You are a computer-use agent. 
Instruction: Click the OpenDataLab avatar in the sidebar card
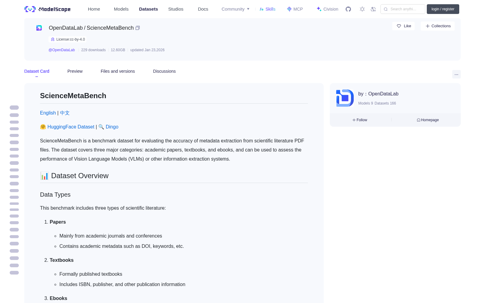point(345,98)
